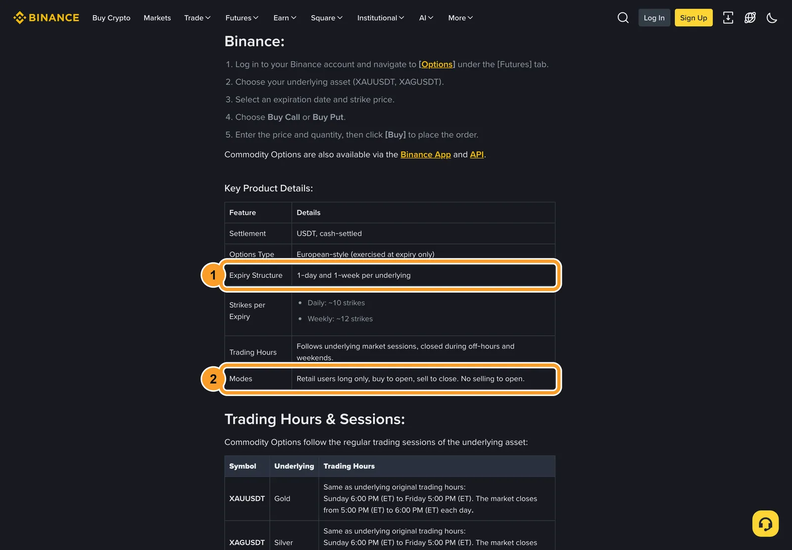Click the 'Modes' feature cell
The image size is (792, 550).
coord(258,379)
